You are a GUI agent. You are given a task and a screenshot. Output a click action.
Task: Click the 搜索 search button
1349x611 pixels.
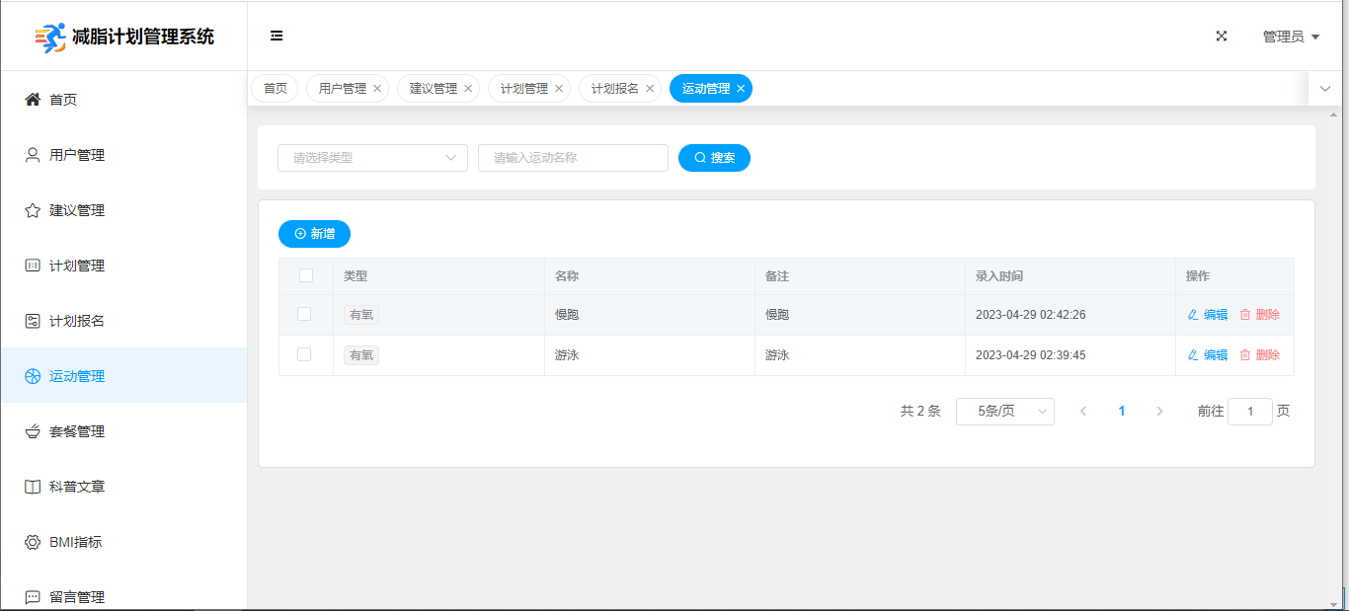click(x=714, y=158)
